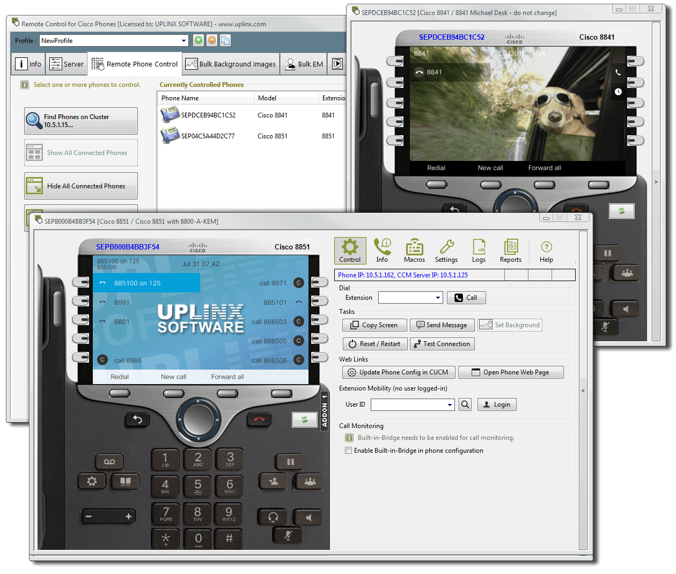
Task: Click the Model column header
Action: [x=286, y=98]
